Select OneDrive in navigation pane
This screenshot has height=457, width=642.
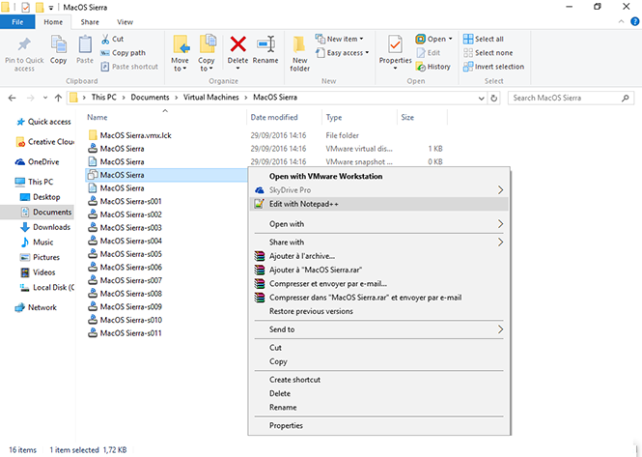coord(38,162)
